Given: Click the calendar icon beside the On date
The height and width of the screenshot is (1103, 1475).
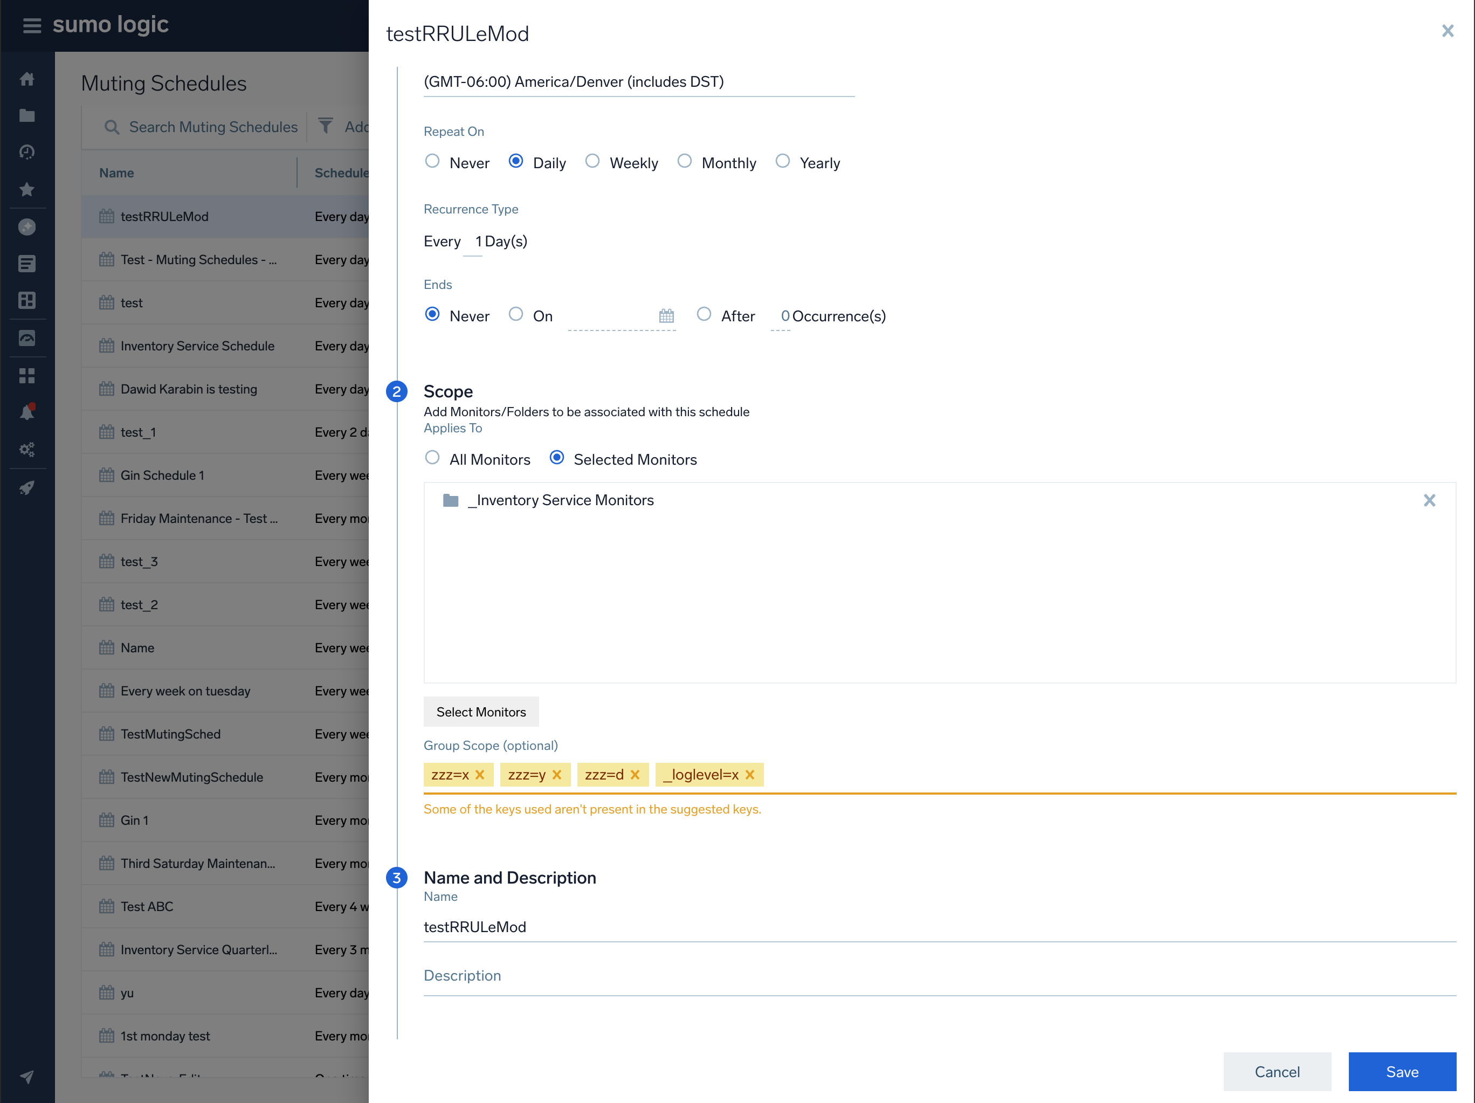Looking at the screenshot, I should tap(666, 316).
